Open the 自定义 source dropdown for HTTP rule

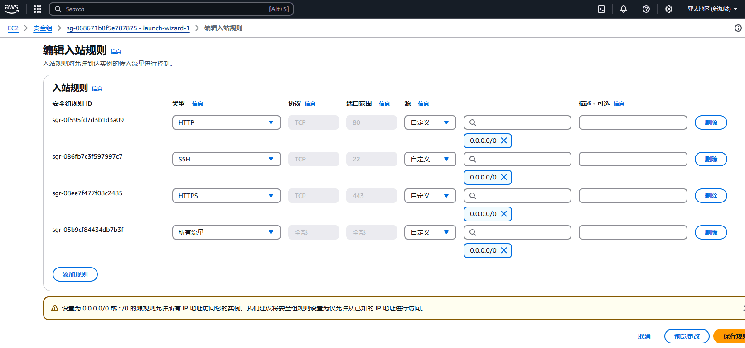coord(430,122)
